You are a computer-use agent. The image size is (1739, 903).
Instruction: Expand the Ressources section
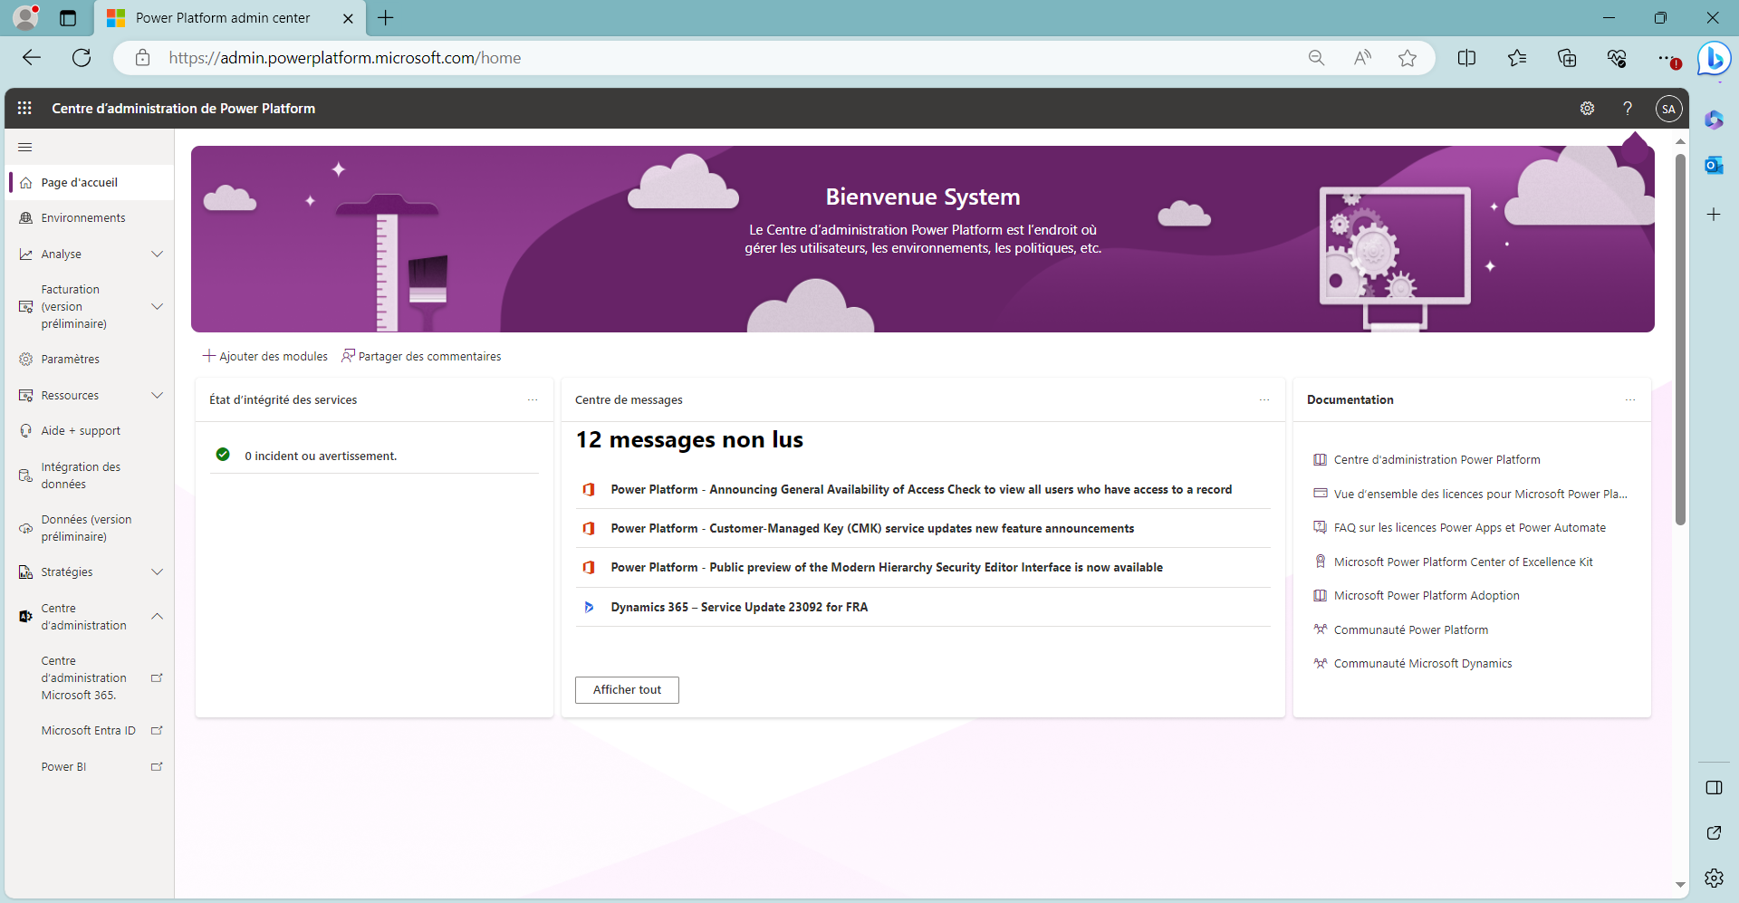(91, 396)
